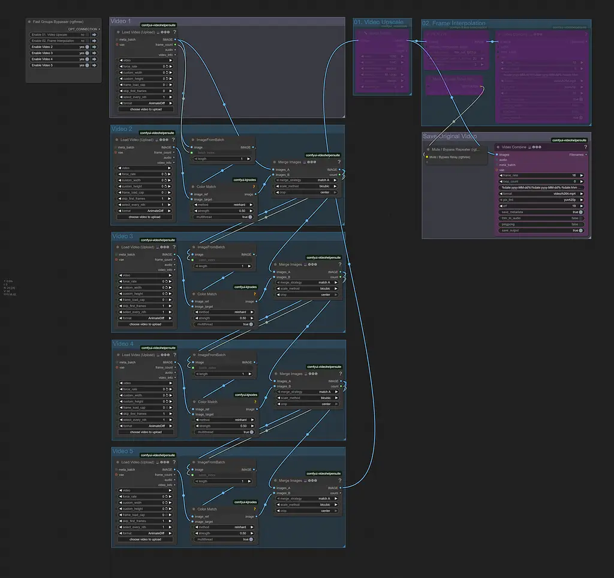The height and width of the screenshot is (578, 614).
Task: Open format dropdown in Video Combine node
Action: [541, 194]
